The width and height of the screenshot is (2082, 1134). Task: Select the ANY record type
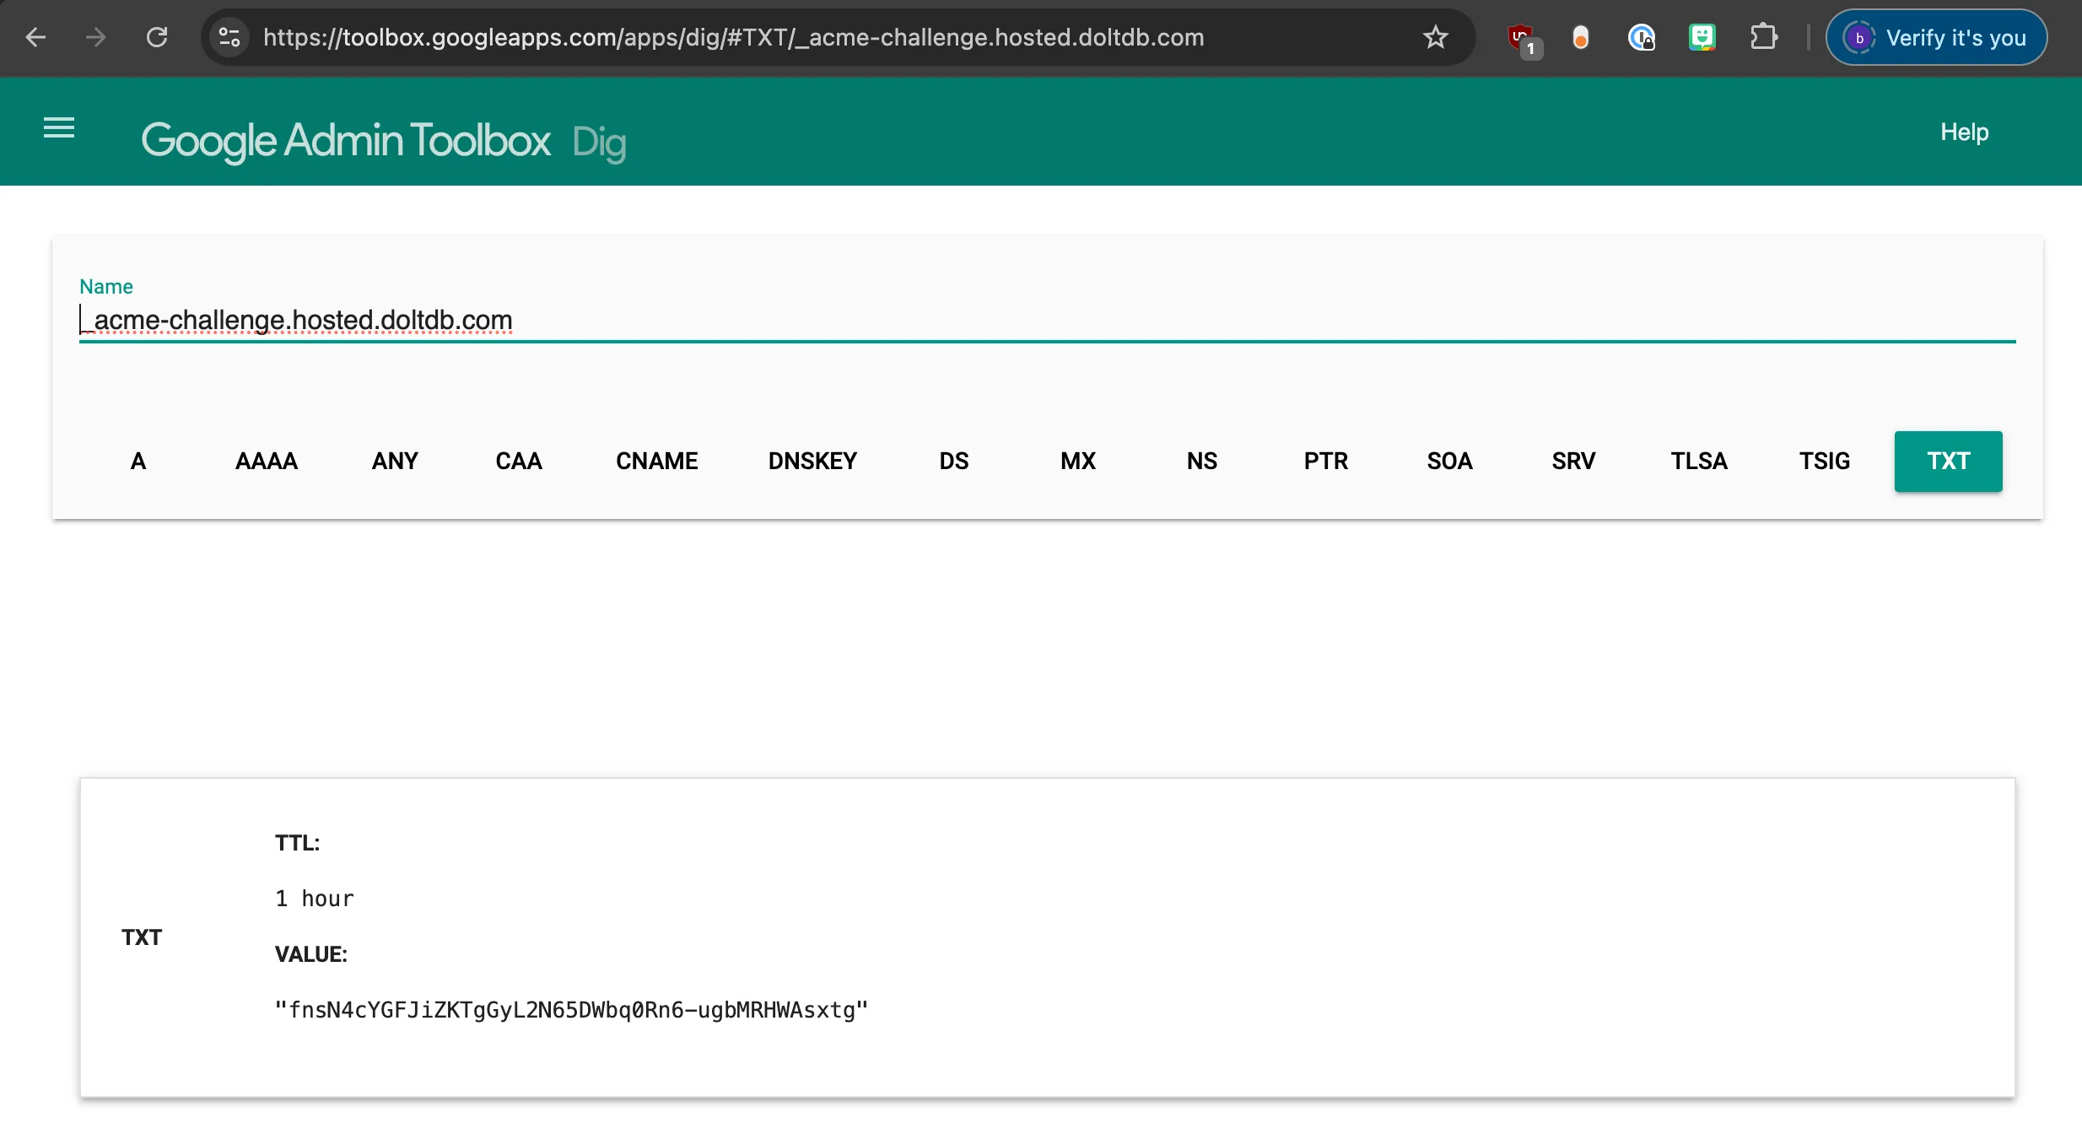point(394,461)
